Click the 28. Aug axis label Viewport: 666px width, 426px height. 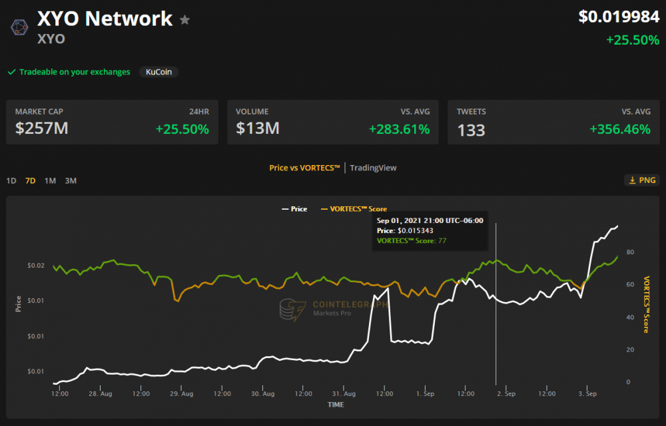pos(101,394)
